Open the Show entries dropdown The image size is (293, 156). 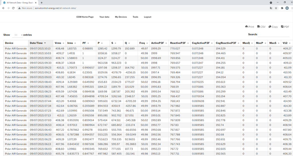click(x=18, y=35)
